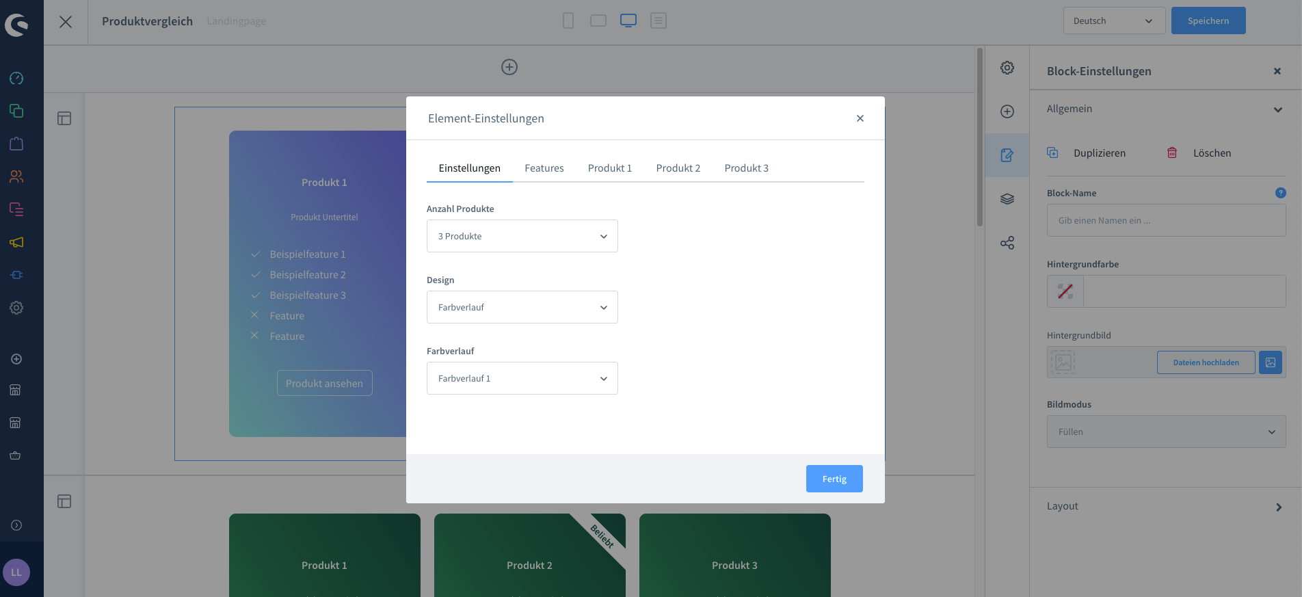Add a section with the plus circle above the page

click(x=509, y=67)
